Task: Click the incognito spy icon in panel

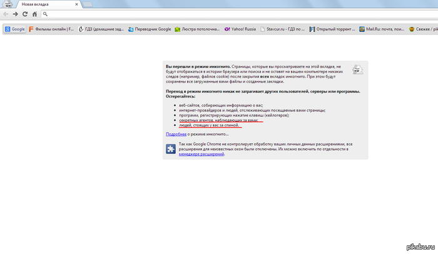Action: point(356,70)
